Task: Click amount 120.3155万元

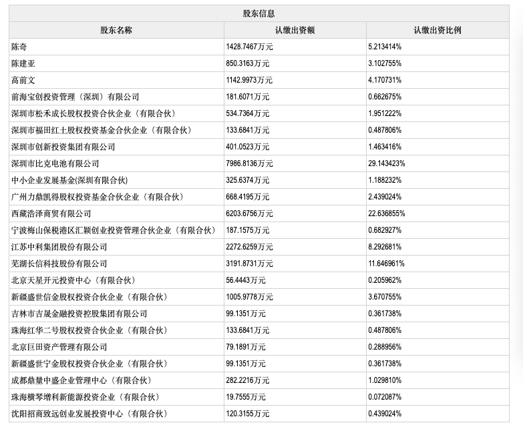Action: (248, 414)
